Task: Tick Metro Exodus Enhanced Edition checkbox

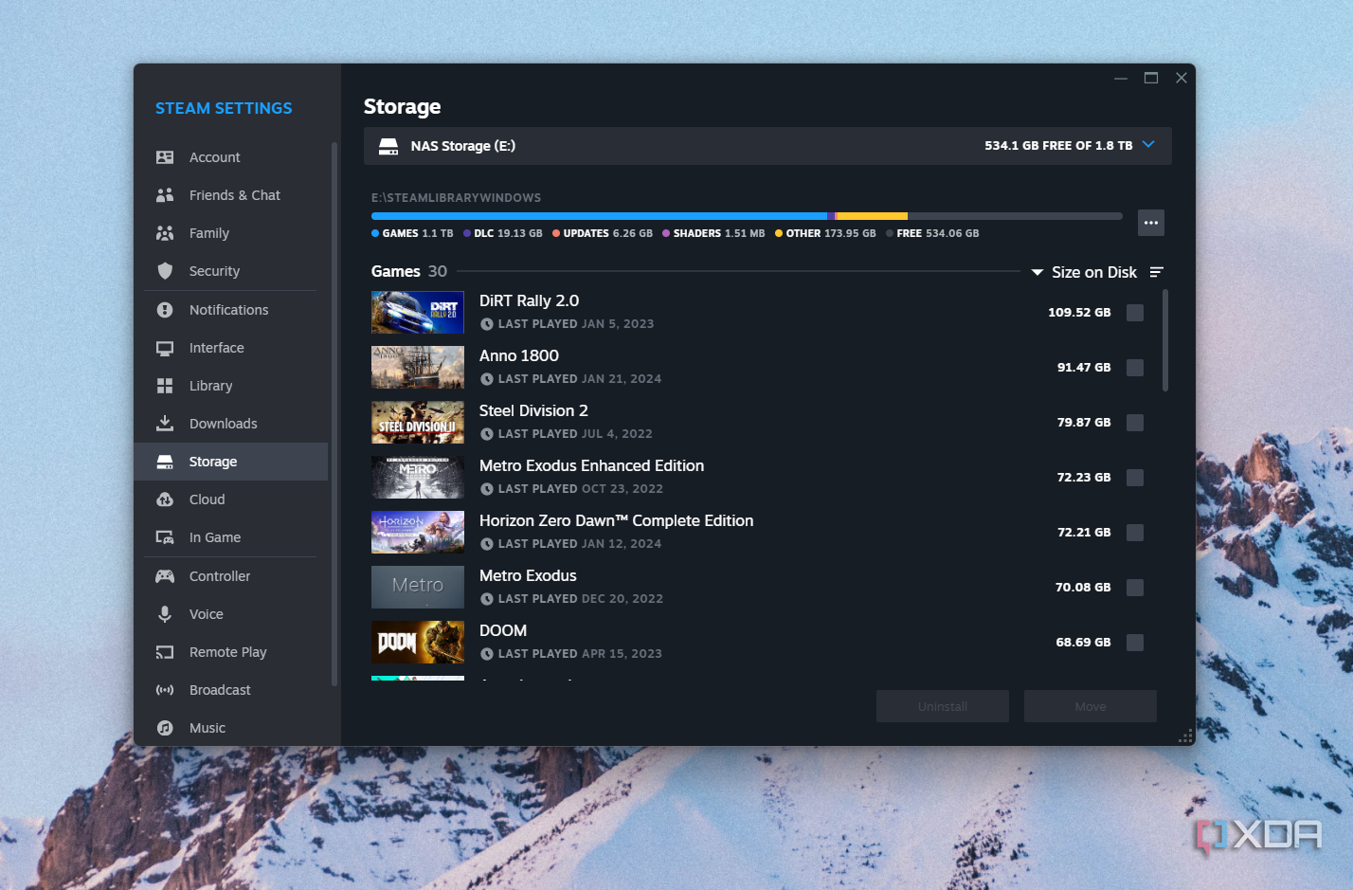Action: [x=1135, y=478]
